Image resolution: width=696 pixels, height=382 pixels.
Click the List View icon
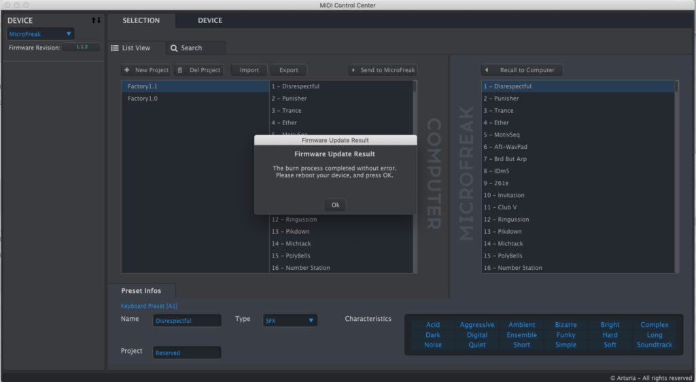pyautogui.click(x=114, y=48)
